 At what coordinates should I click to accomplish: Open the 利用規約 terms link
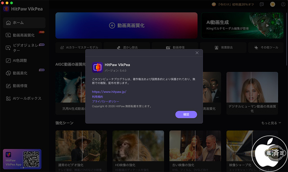[x=98, y=97]
